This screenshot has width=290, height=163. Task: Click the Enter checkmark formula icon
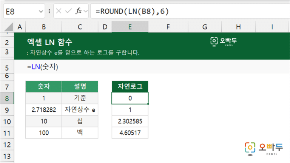coord(68,11)
